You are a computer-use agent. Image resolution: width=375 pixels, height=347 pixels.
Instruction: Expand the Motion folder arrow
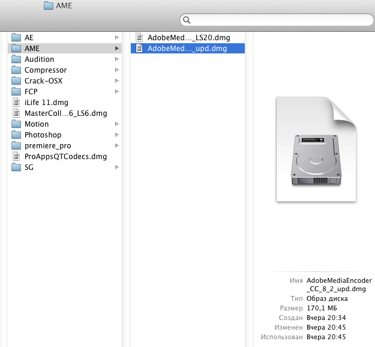(x=117, y=124)
